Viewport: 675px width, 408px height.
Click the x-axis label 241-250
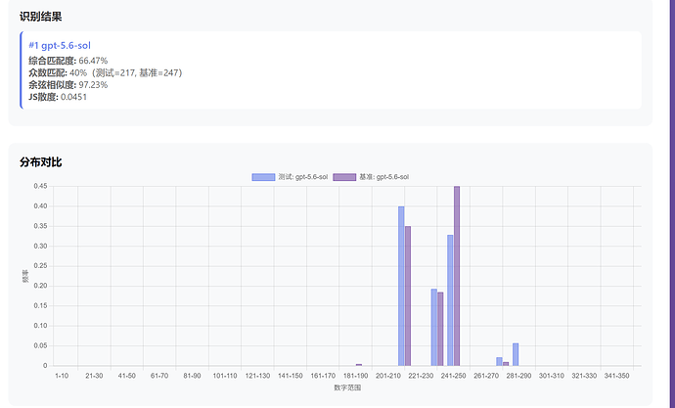pyautogui.click(x=453, y=376)
